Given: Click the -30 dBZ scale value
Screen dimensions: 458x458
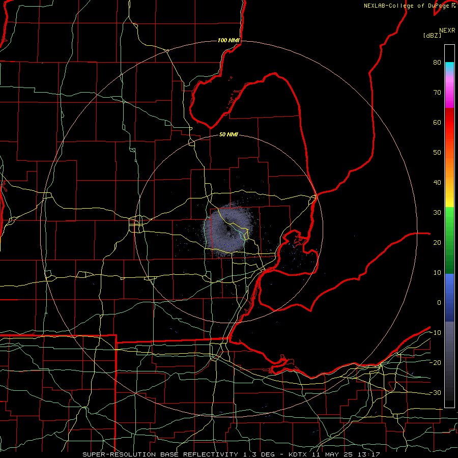Looking at the screenshot, I should [x=435, y=392].
